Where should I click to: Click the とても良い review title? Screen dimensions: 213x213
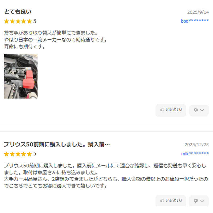pyautogui.click(x=18, y=12)
